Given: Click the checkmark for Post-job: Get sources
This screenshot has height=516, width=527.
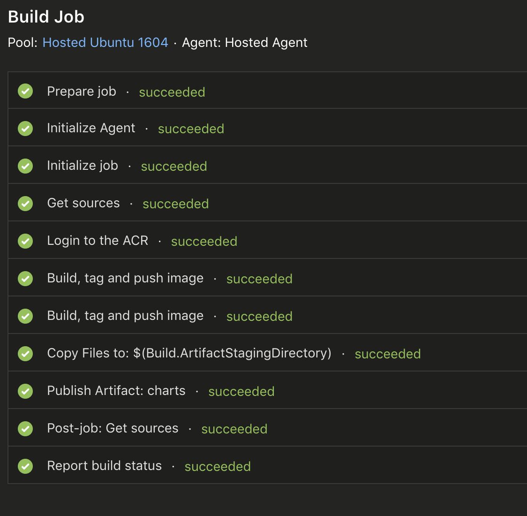Looking at the screenshot, I should (25, 429).
